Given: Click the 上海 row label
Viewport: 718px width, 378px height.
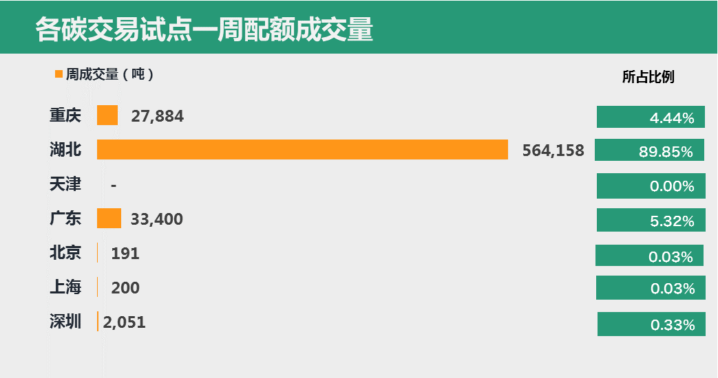Looking at the screenshot, I should [65, 287].
